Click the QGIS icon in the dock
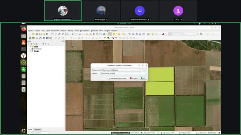This screenshot has height=135, width=241. 23,63
